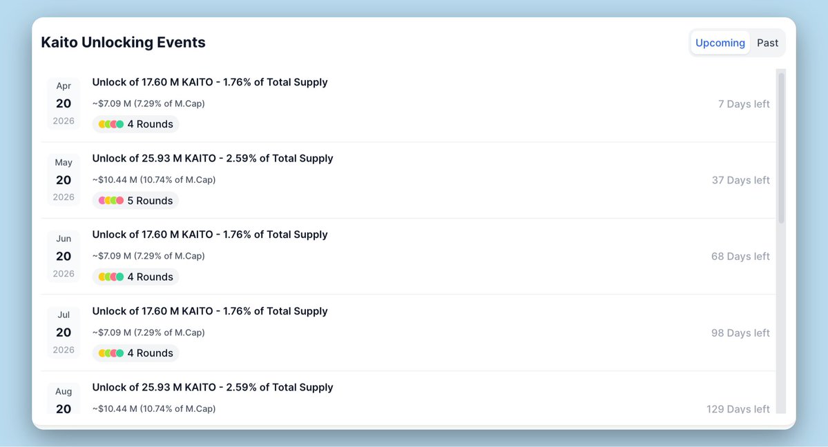Switch to the Past tab
The image size is (828, 447).
click(x=767, y=43)
